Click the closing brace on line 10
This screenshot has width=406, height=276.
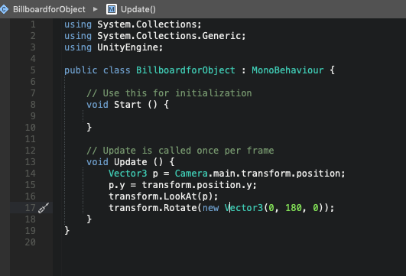(89, 128)
